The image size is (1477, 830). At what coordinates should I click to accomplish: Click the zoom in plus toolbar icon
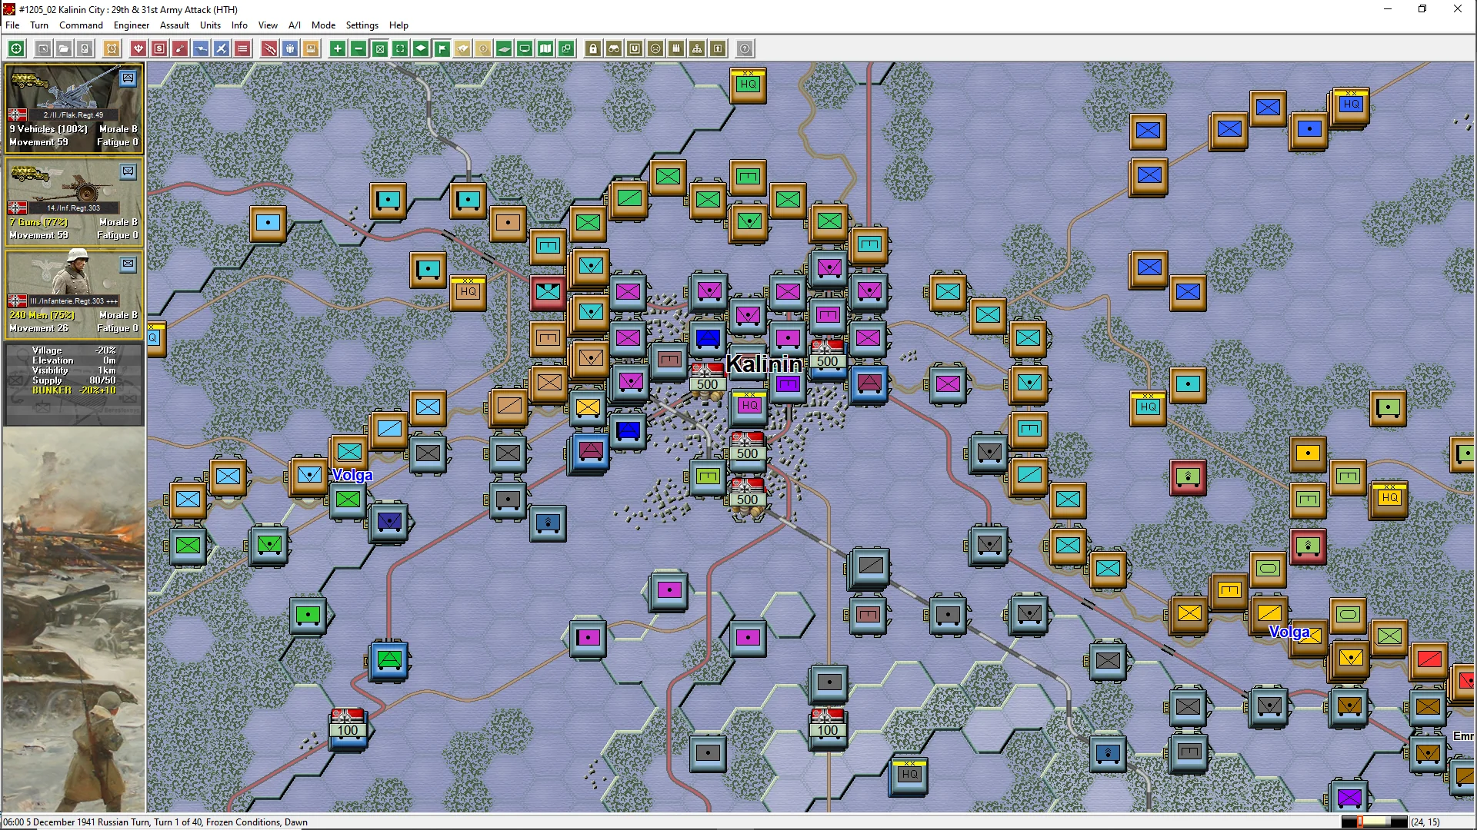pos(338,49)
